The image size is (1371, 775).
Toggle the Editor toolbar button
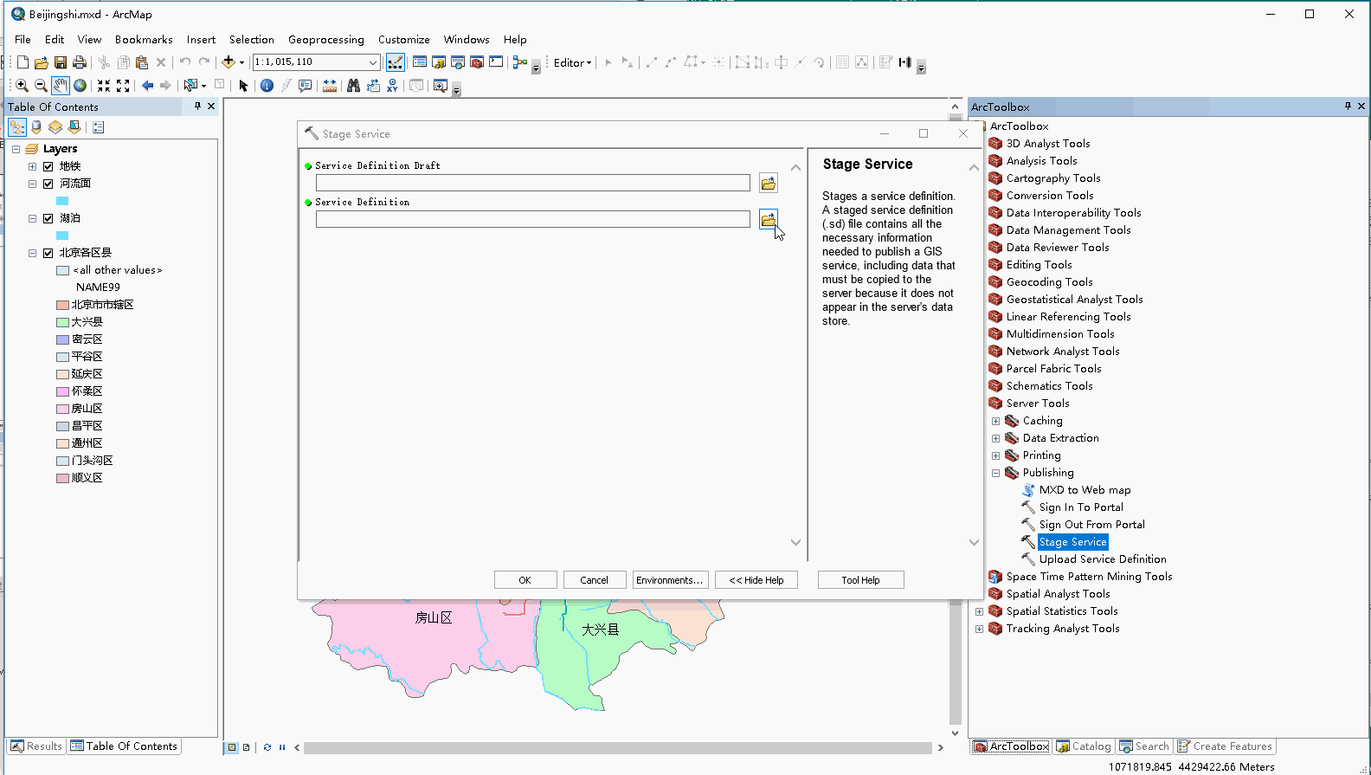pyautogui.click(x=395, y=62)
